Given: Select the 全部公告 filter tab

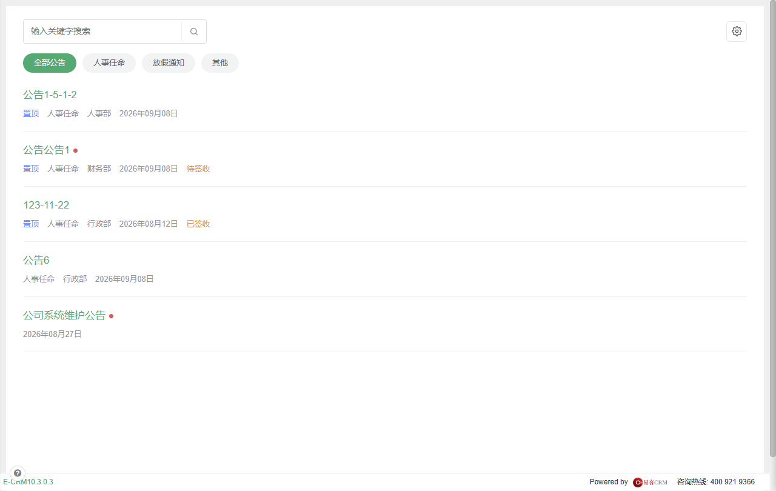Looking at the screenshot, I should pos(50,63).
